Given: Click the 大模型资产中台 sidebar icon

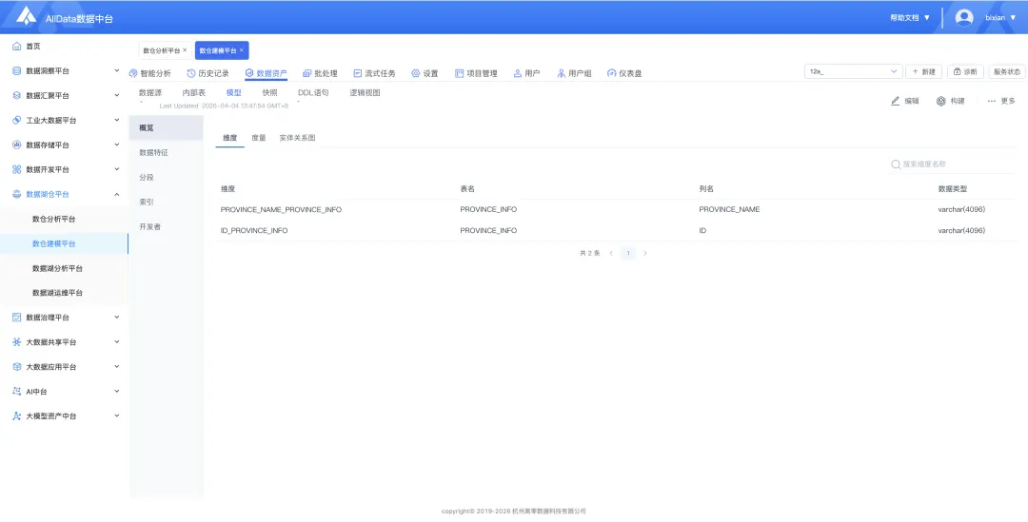Looking at the screenshot, I should [x=17, y=416].
